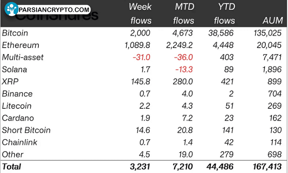Click the YTD flows column header
This screenshot has height=173, width=288.
pos(225,13)
